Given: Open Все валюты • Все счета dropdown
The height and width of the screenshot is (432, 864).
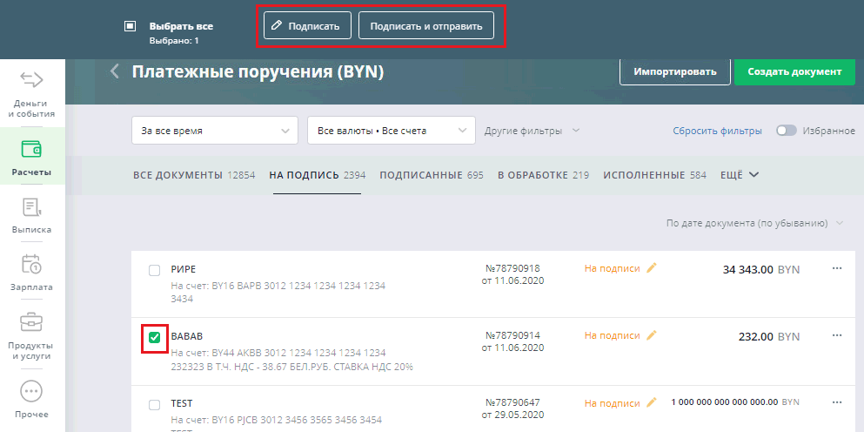Looking at the screenshot, I should pos(391,131).
